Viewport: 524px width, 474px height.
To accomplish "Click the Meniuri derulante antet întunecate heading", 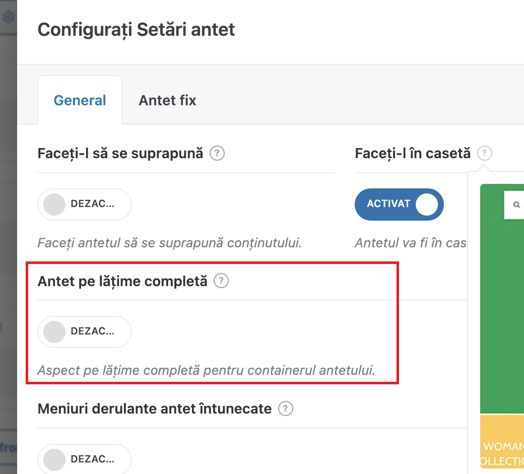I will click(155, 409).
